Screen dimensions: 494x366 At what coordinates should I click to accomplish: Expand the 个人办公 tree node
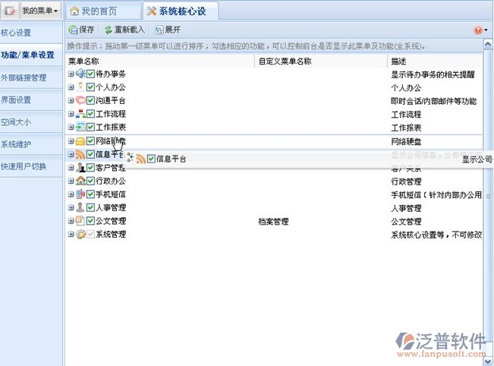coord(71,87)
